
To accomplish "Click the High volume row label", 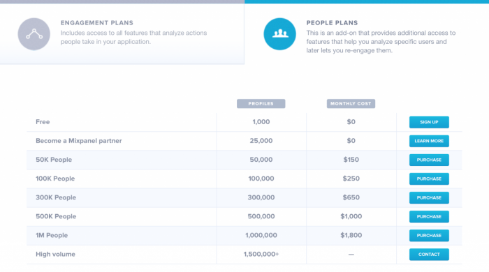I will pyautogui.click(x=55, y=255).
